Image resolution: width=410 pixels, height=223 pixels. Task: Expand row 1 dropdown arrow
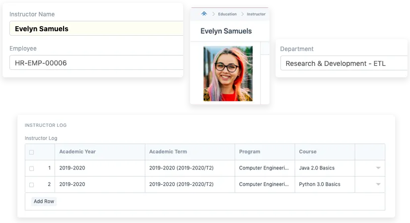coord(378,168)
